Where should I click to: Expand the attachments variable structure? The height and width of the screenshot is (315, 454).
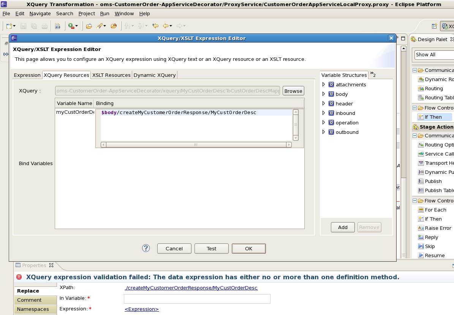pyautogui.click(x=324, y=84)
